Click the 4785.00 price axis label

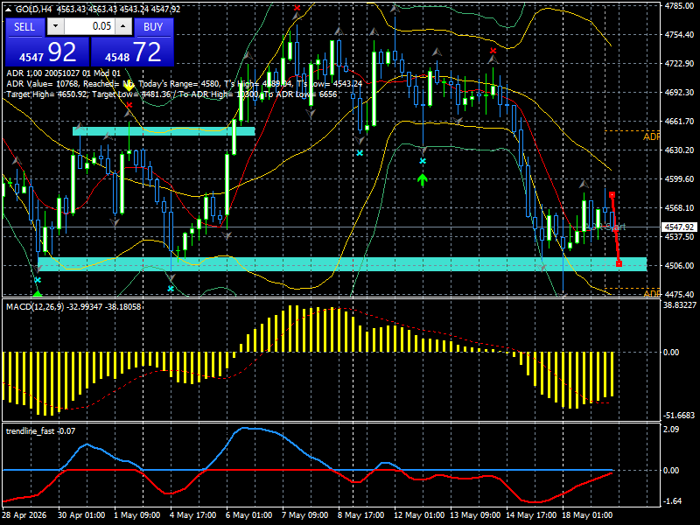pyautogui.click(x=679, y=6)
